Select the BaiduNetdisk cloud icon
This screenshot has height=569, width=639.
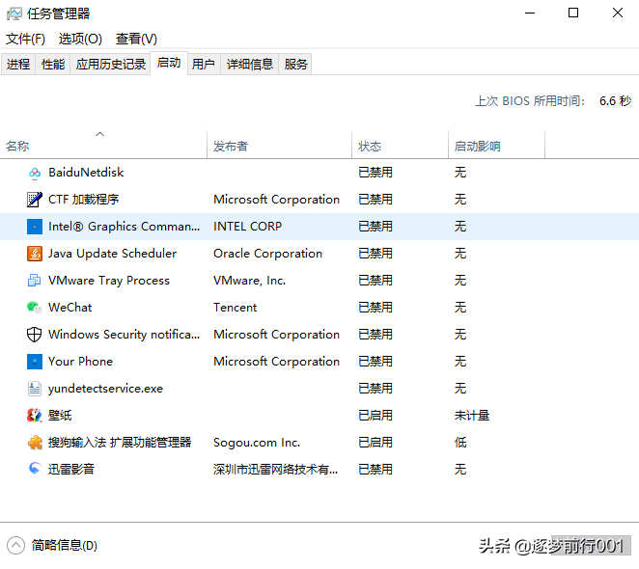click(x=35, y=173)
